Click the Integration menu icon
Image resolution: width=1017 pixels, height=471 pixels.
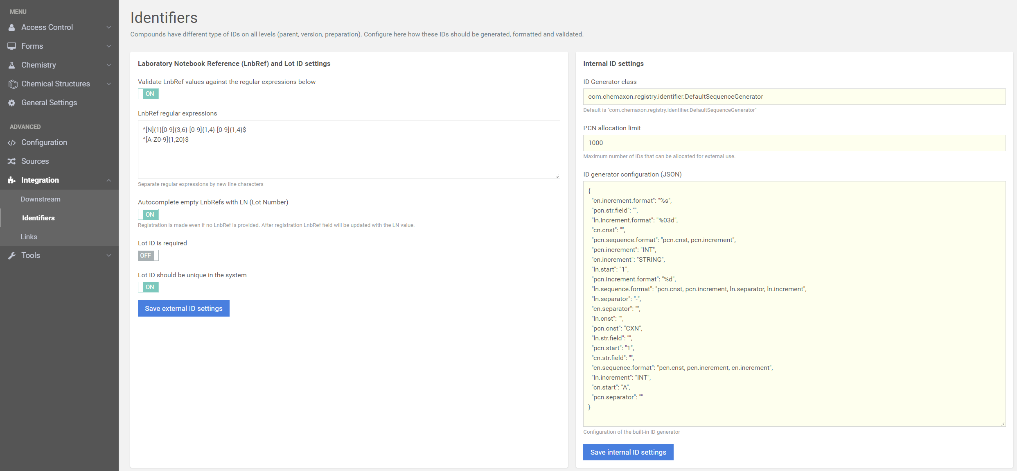point(12,180)
